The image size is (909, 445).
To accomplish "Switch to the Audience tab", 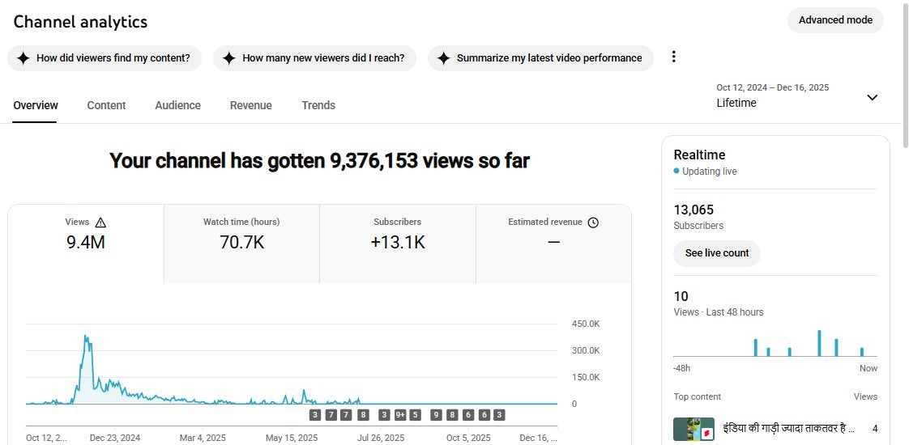I will tap(177, 105).
